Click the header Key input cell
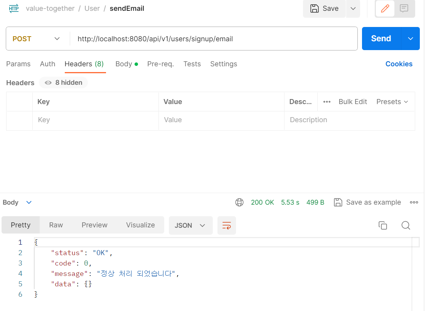The width and height of the screenshot is (426, 311). 96,120
